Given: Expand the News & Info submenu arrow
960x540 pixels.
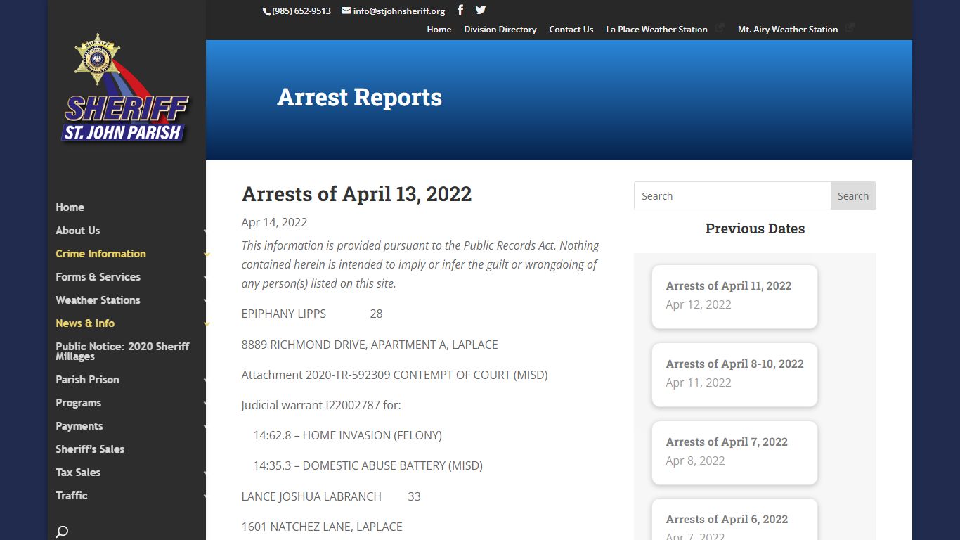Looking at the screenshot, I should [x=206, y=323].
